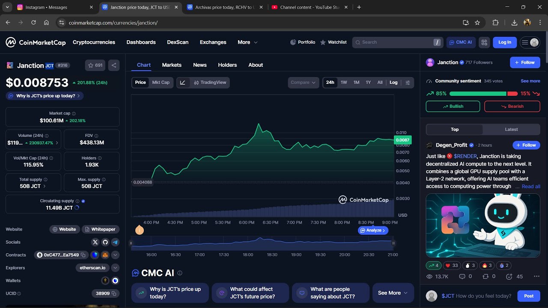Click the comment icon under Degen_Profit post
548x308 pixels.
pyautogui.click(x=462, y=277)
